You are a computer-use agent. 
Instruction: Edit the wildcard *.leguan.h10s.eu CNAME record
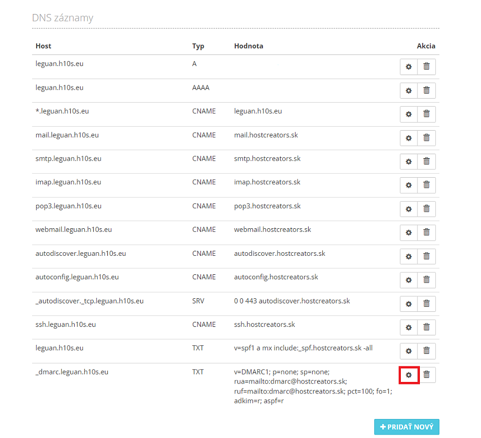point(409,114)
